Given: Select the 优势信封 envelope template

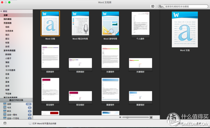Looking at the screenshot, I should (x=80, y=63).
